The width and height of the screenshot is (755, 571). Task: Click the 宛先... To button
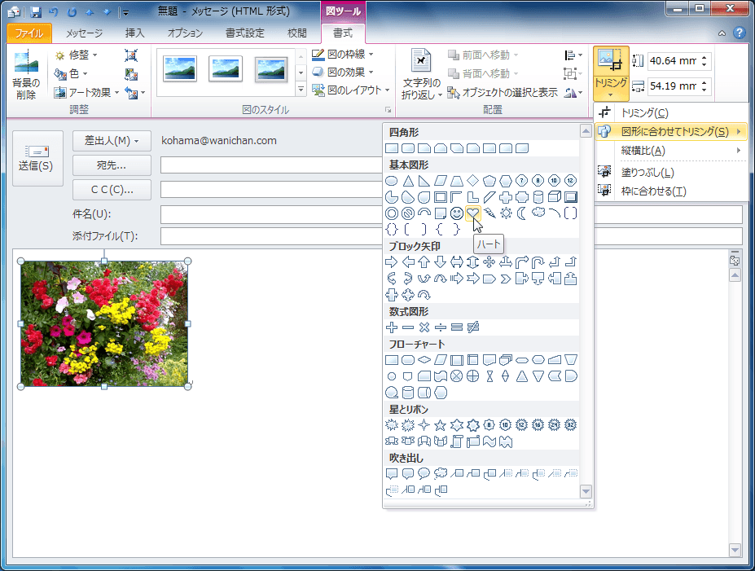[x=112, y=165]
